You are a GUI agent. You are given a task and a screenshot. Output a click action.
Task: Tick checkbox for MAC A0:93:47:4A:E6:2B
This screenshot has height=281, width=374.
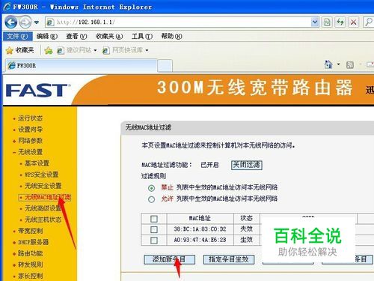(154, 241)
